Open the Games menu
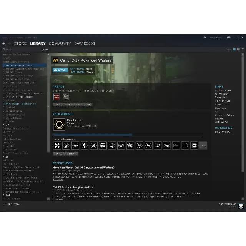Viewport: 246px width, 246px height. (x=28, y=38)
